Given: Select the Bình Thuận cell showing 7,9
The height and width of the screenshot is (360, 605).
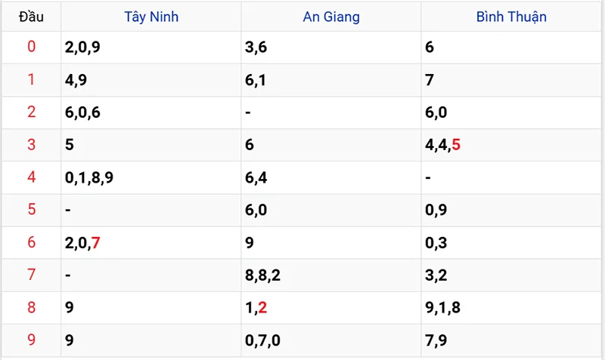Looking at the screenshot, I should [436, 340].
